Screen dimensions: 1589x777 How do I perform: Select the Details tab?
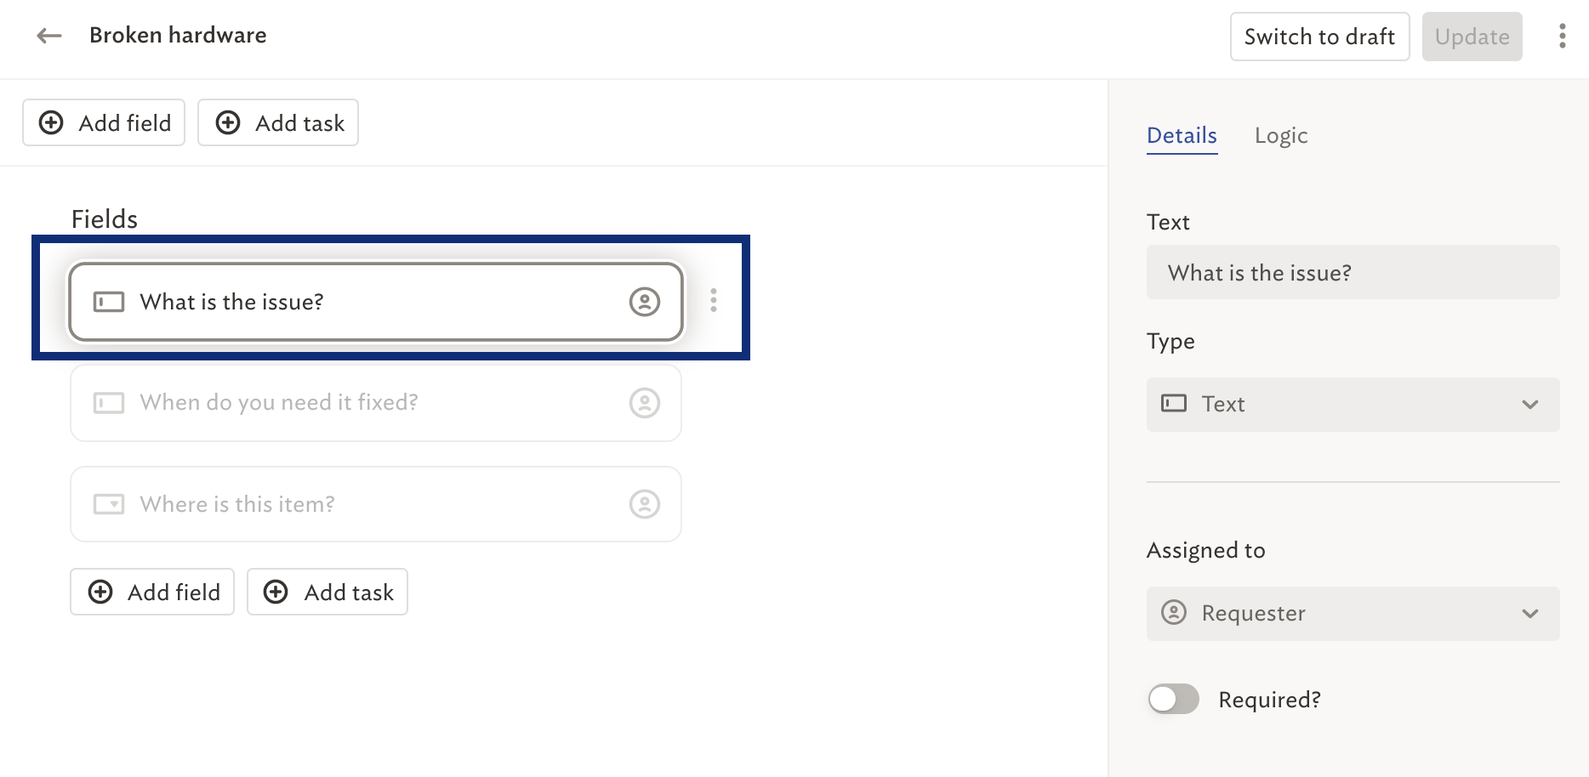[1182, 136]
